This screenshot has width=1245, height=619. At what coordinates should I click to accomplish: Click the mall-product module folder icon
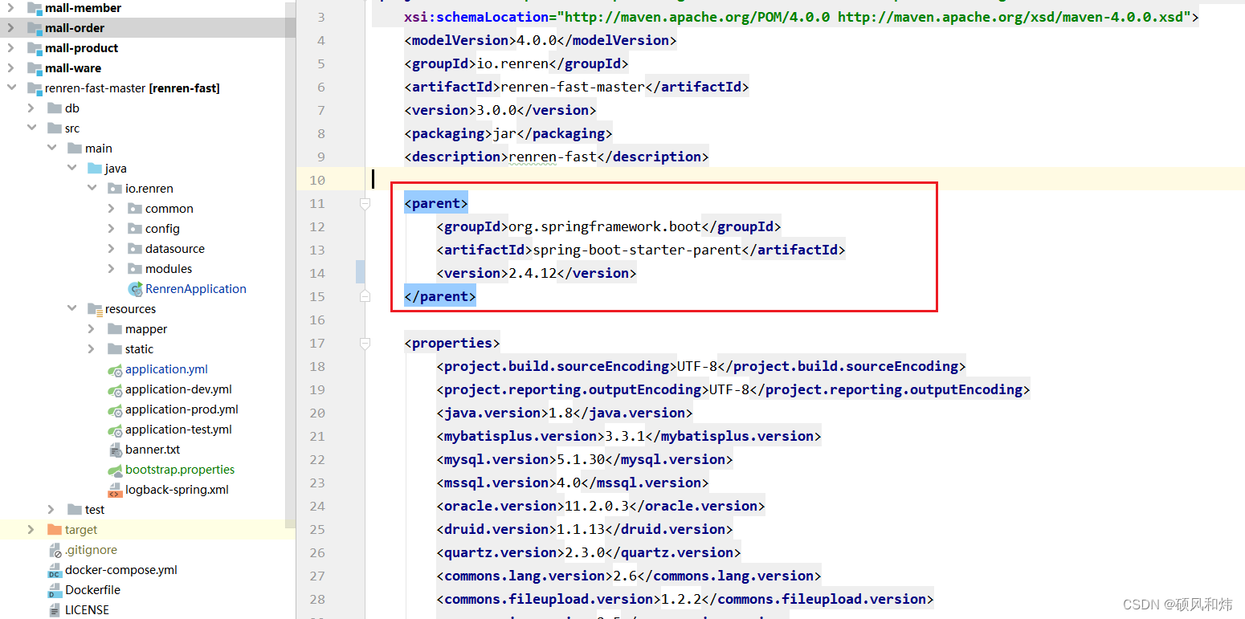[x=35, y=48]
